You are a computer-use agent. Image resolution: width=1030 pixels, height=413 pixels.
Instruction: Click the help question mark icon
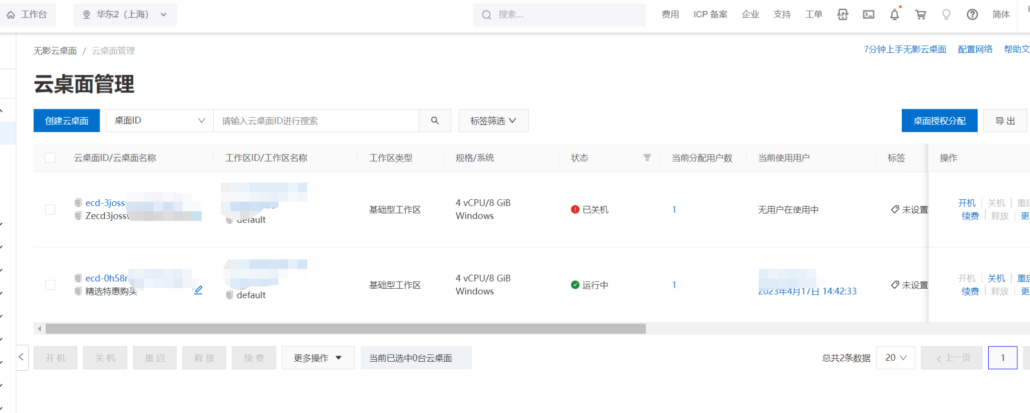pyautogui.click(x=972, y=15)
